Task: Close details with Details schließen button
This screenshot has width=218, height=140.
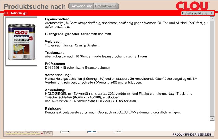Action: click(x=197, y=13)
